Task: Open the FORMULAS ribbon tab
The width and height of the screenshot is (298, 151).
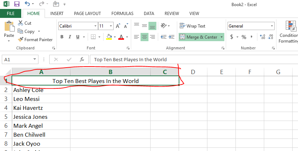Action: click(x=122, y=14)
